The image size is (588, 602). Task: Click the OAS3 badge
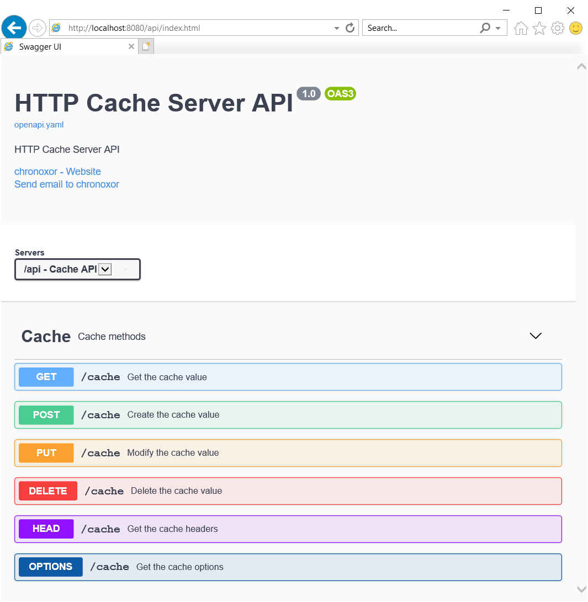tap(340, 94)
